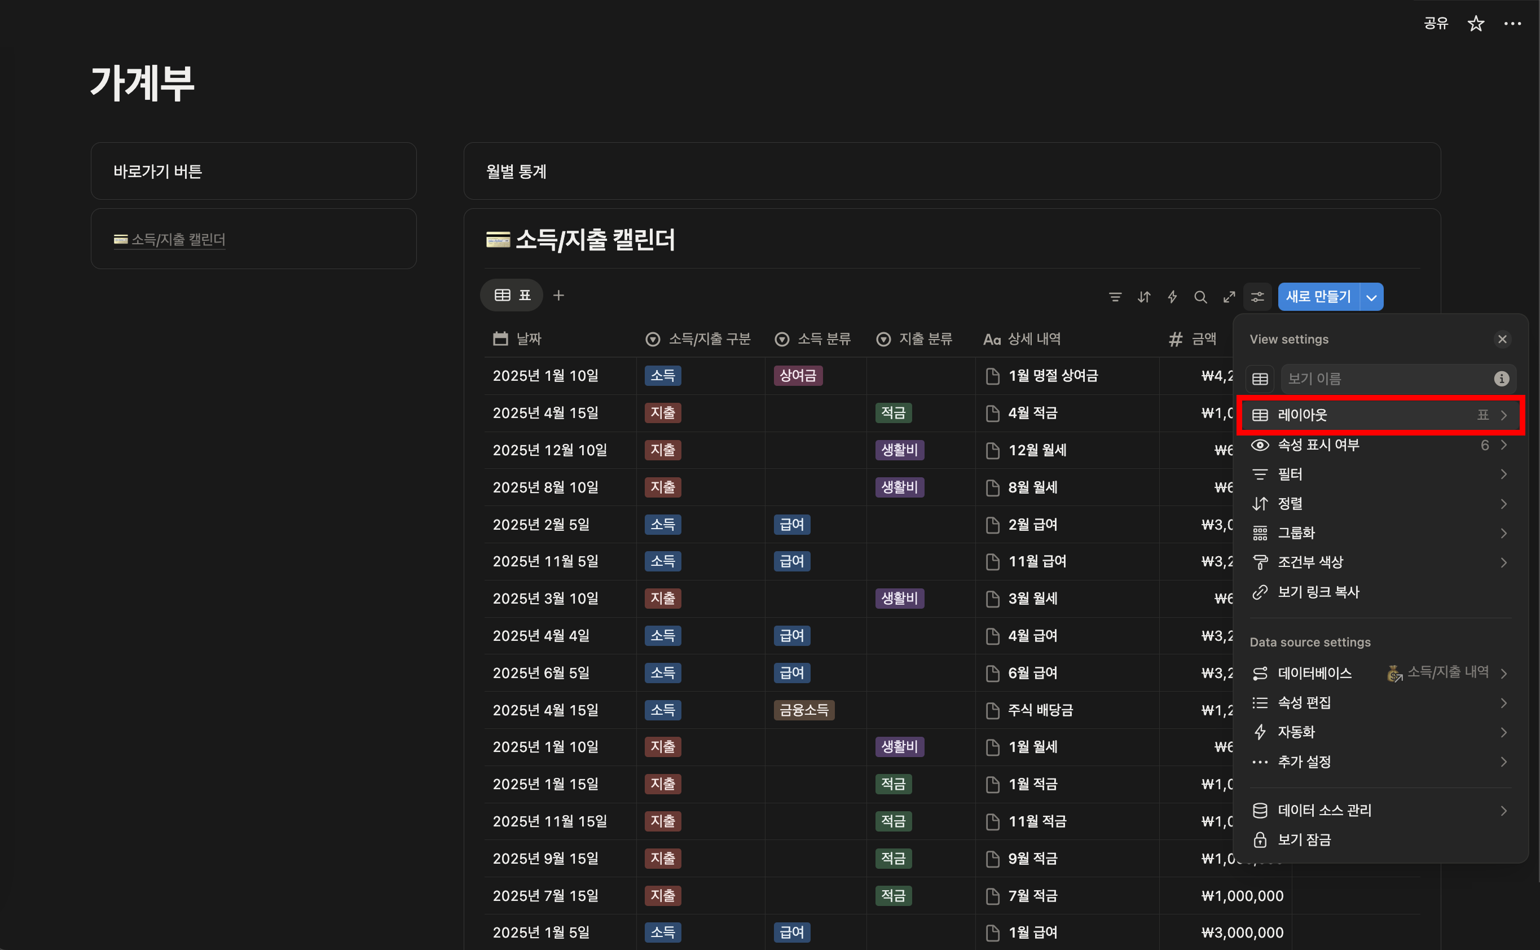Viewport: 1540px width, 950px height.
Task: Close the View settings panel
Action: coord(1502,339)
